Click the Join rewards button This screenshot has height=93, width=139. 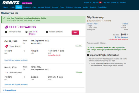click(75, 33)
